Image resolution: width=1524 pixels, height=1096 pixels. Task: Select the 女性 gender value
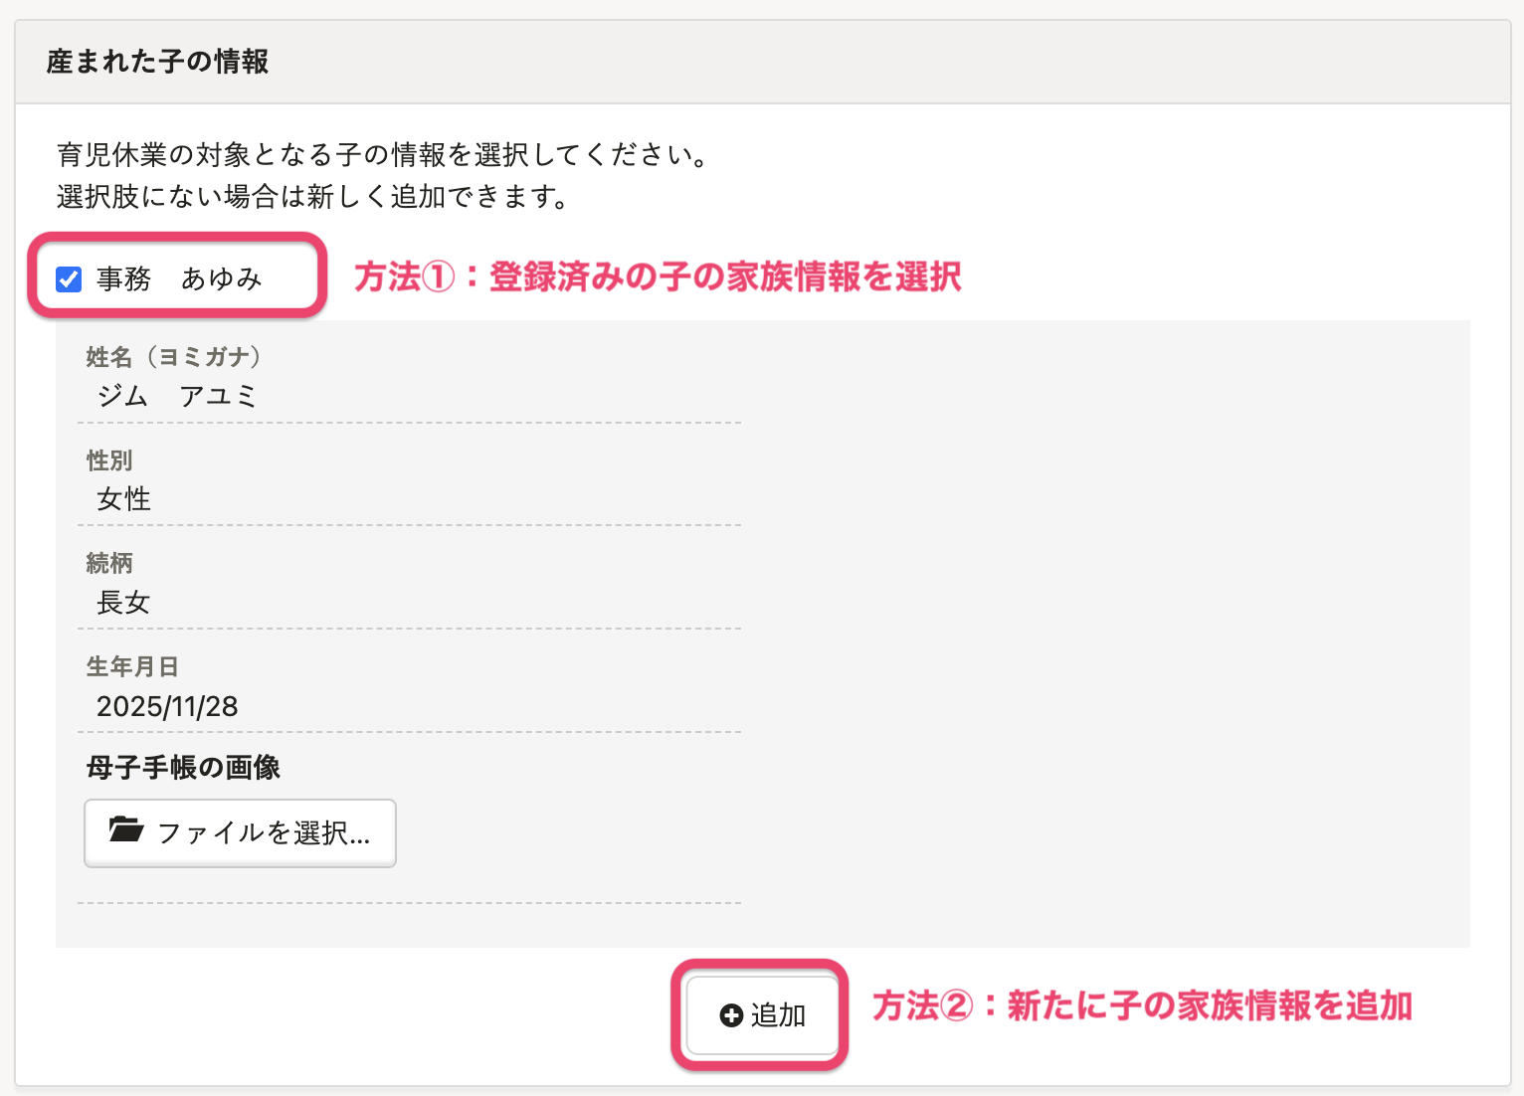point(123,499)
